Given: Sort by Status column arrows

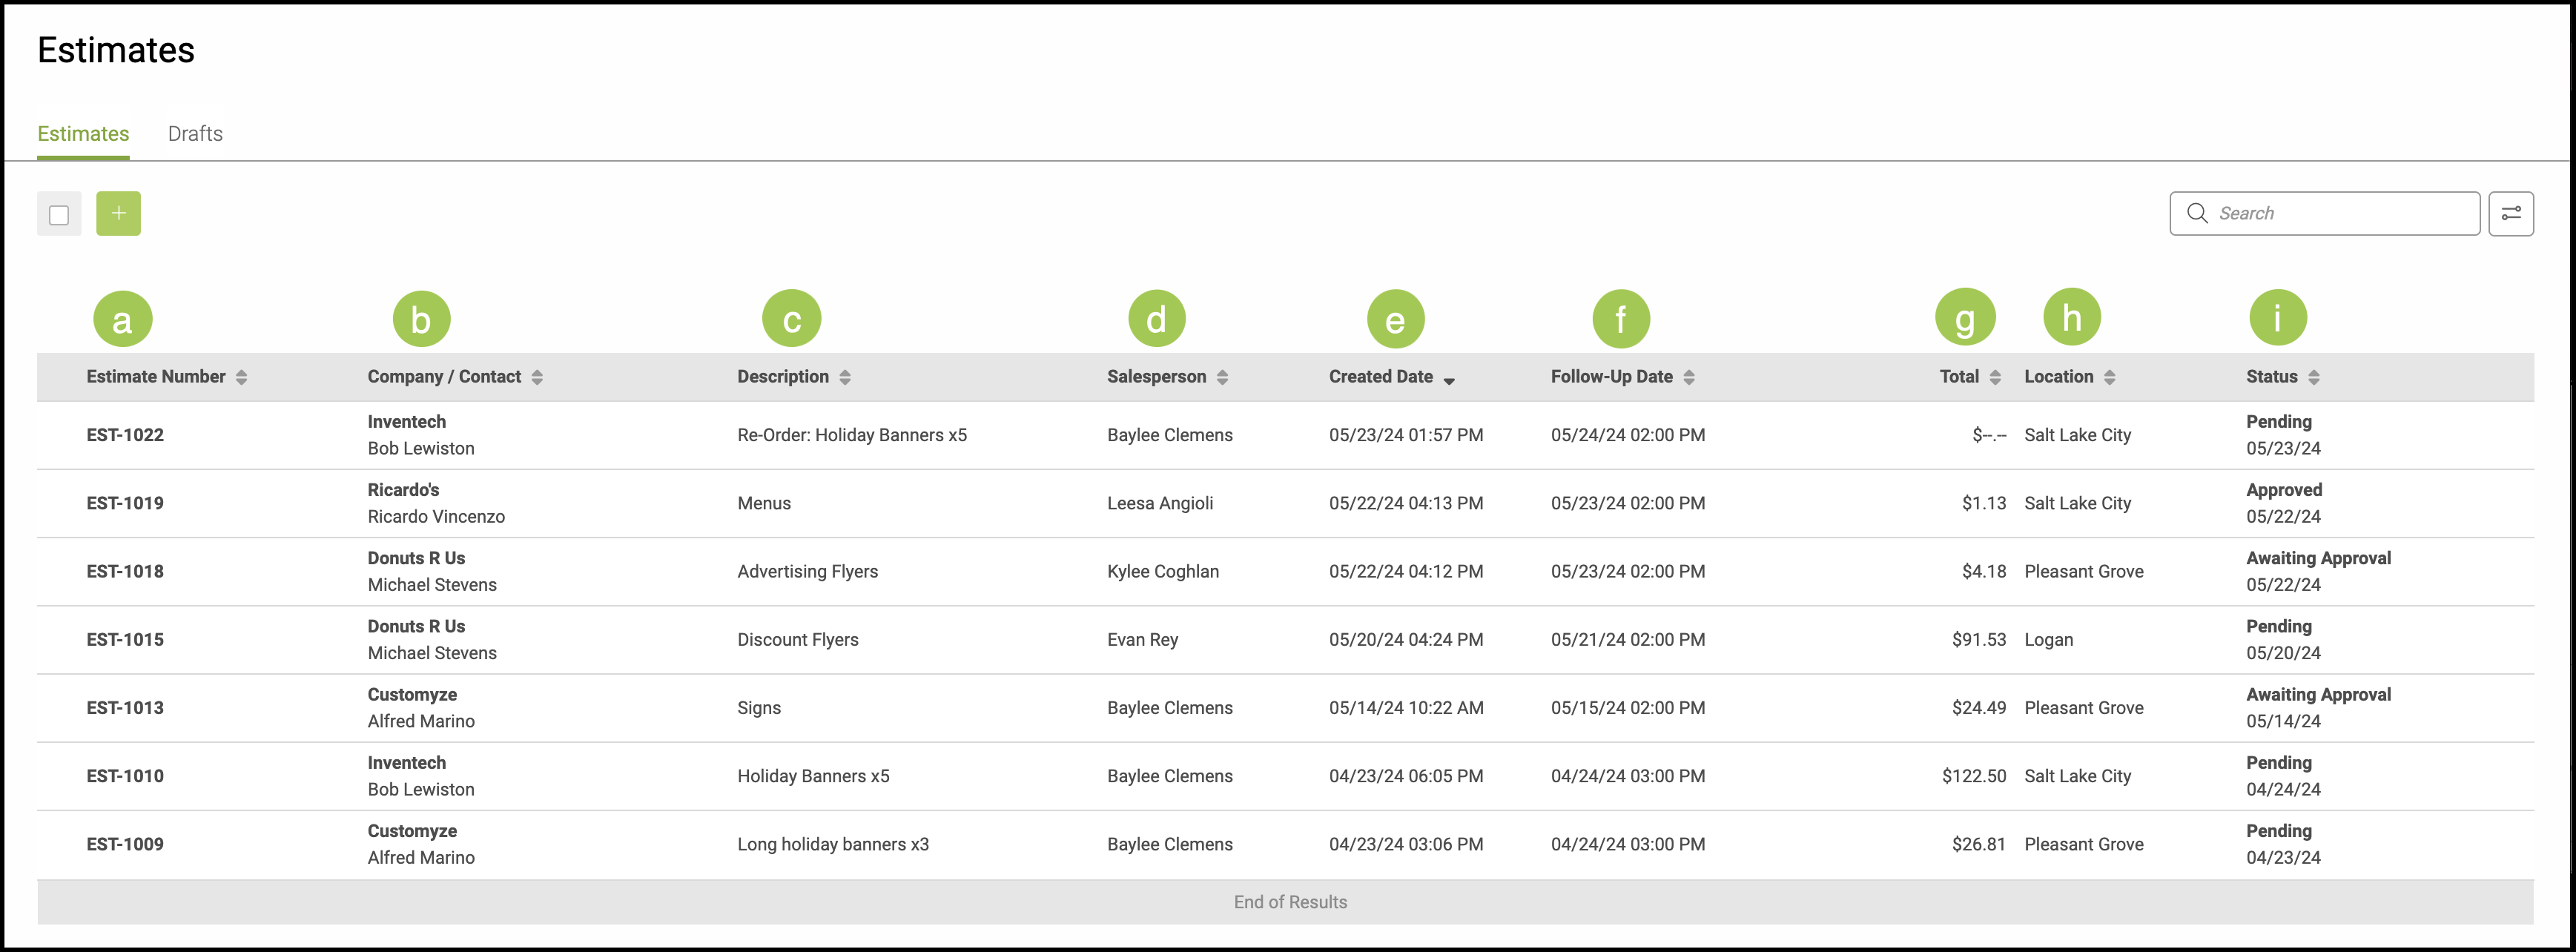Looking at the screenshot, I should [x=2314, y=377].
